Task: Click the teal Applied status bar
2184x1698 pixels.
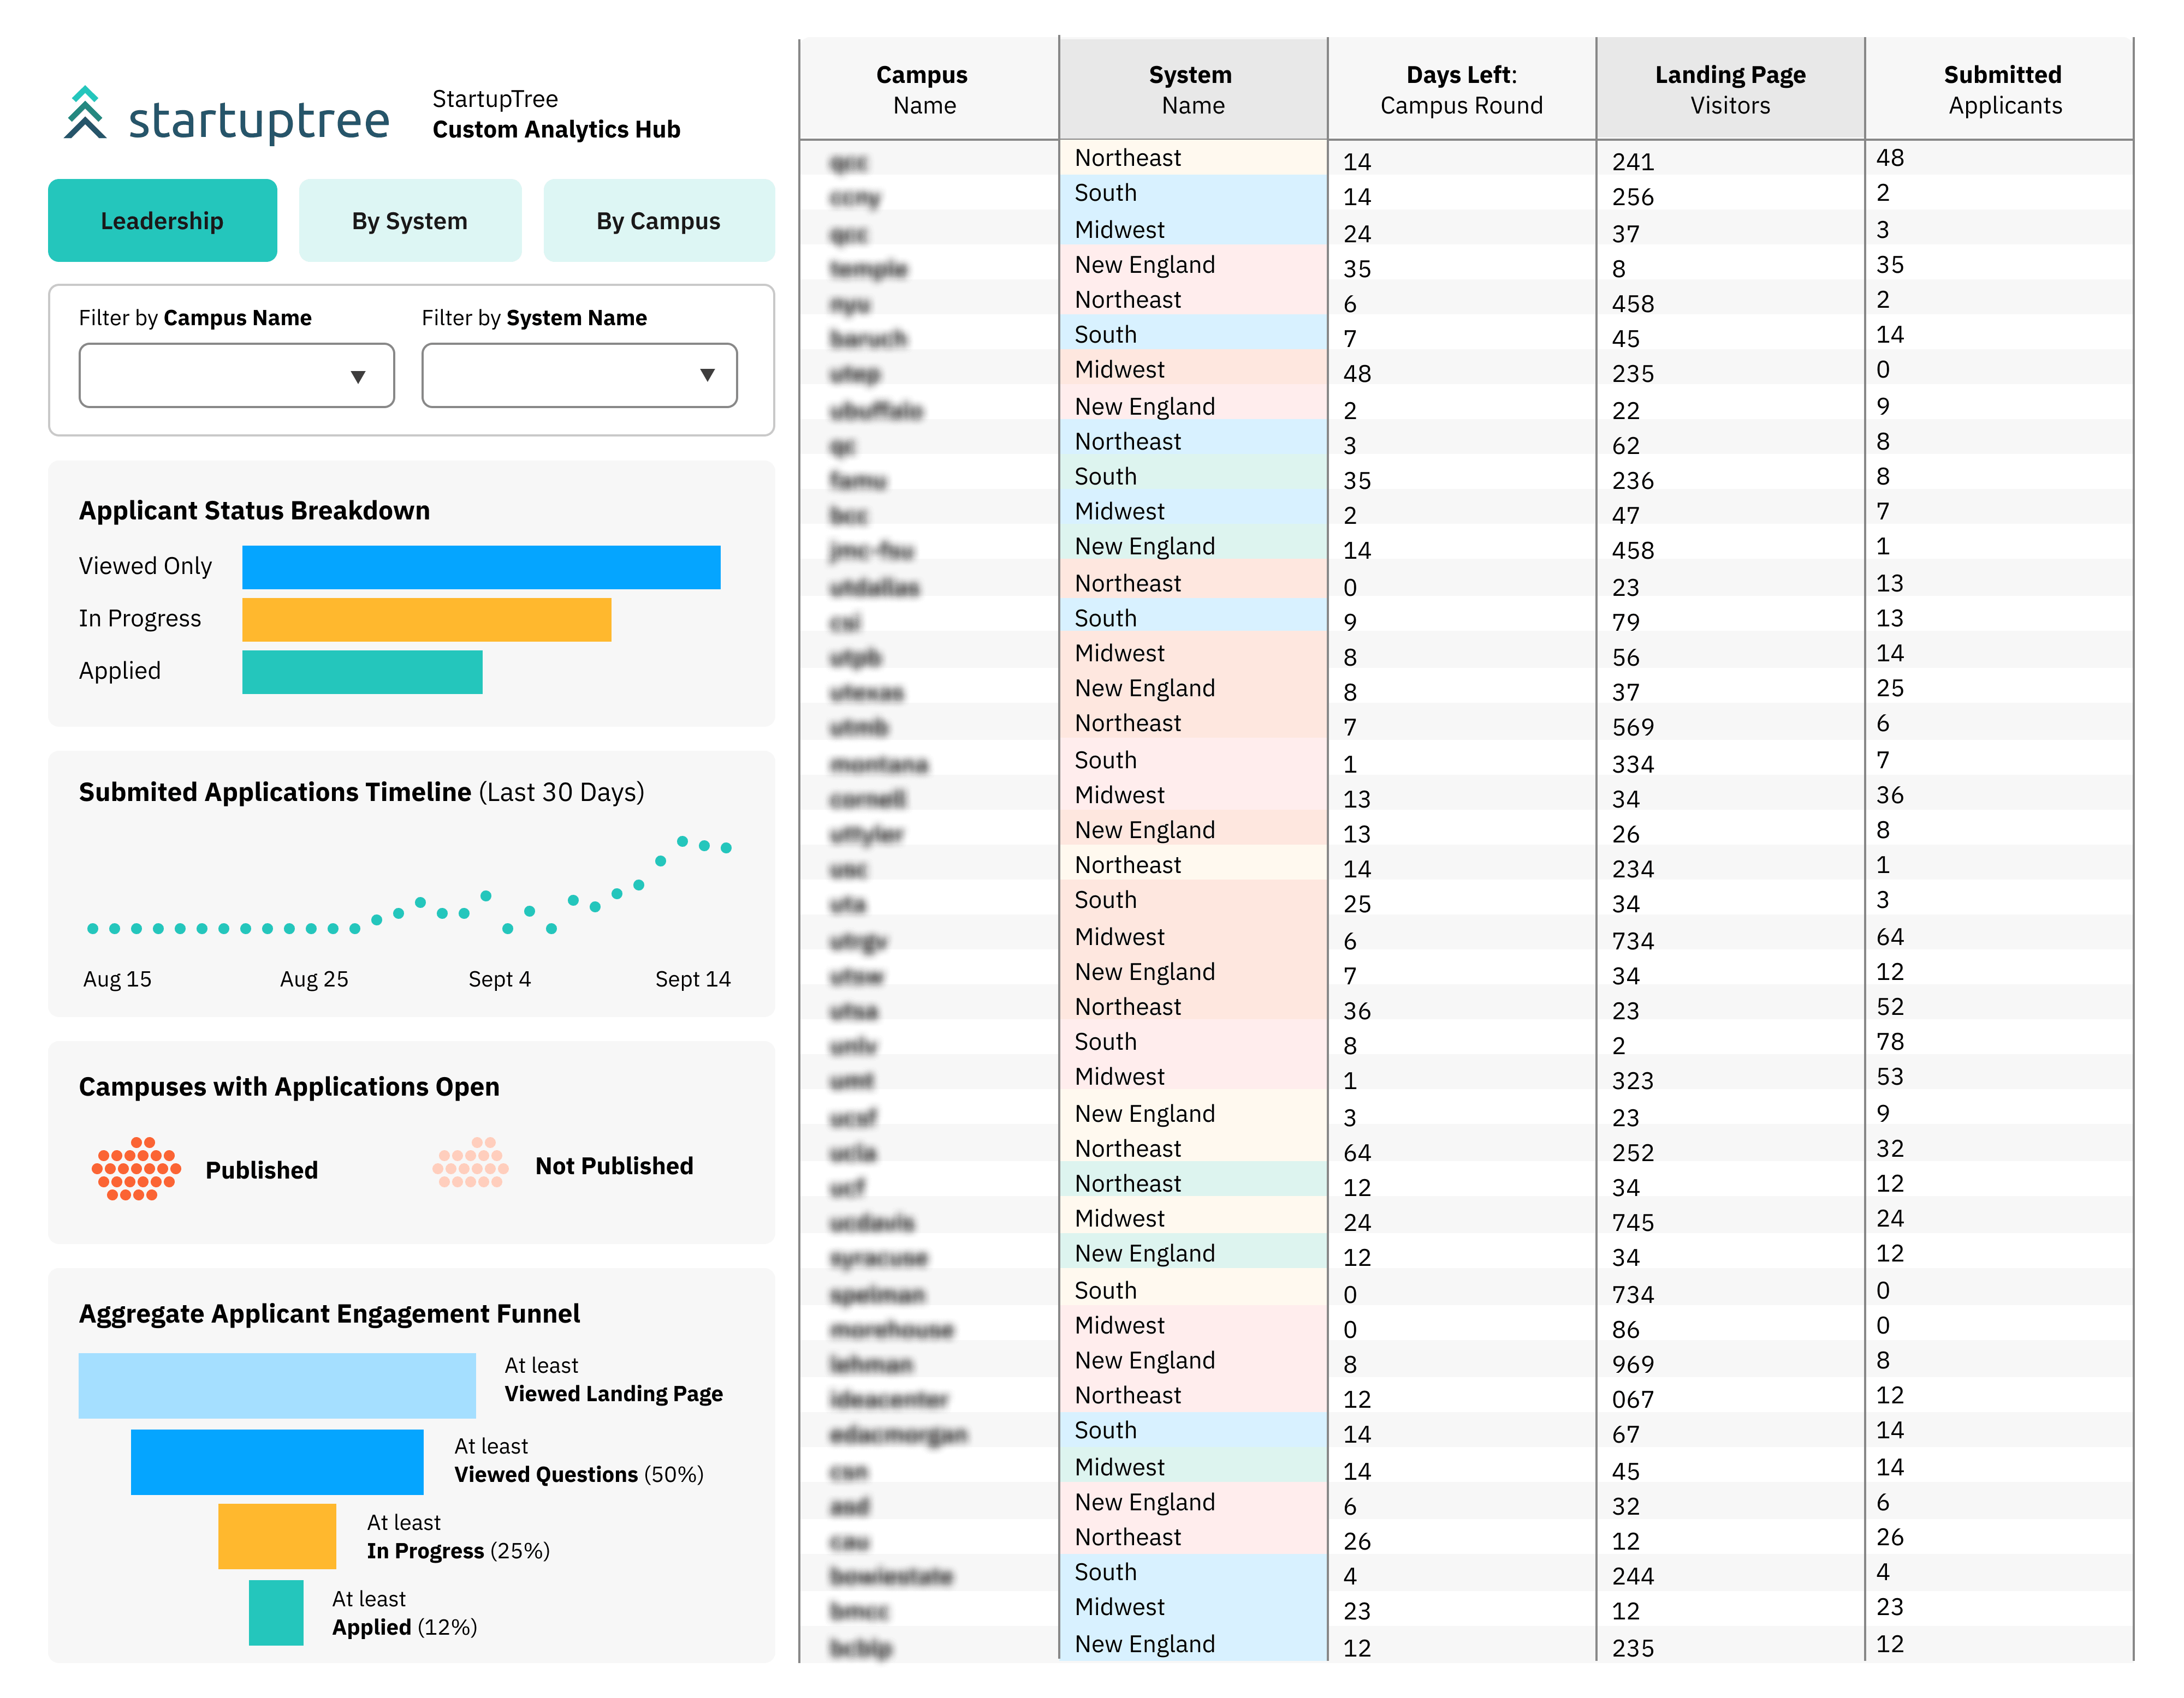Action: 362,672
